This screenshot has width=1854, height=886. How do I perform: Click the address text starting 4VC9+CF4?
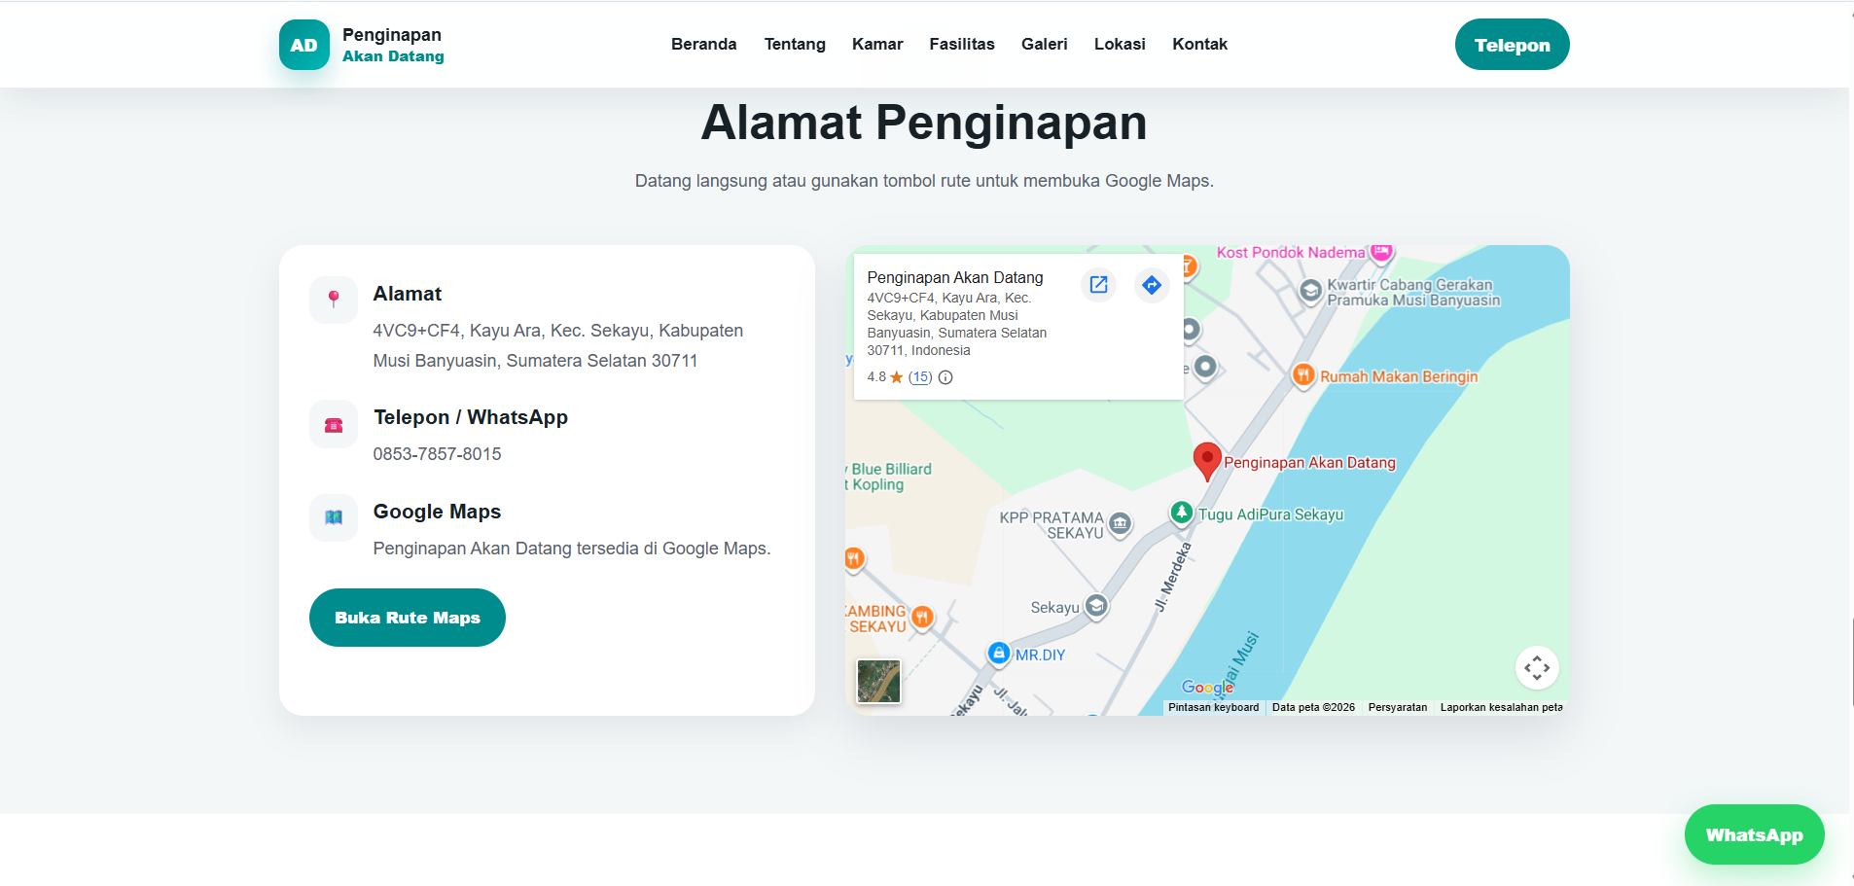[x=558, y=345]
